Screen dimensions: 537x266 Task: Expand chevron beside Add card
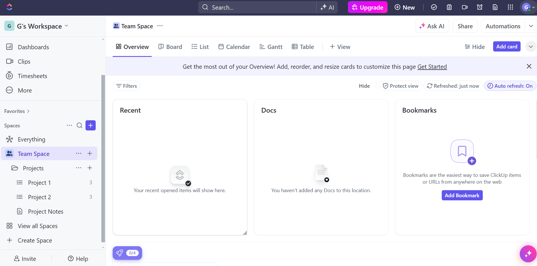point(531,46)
